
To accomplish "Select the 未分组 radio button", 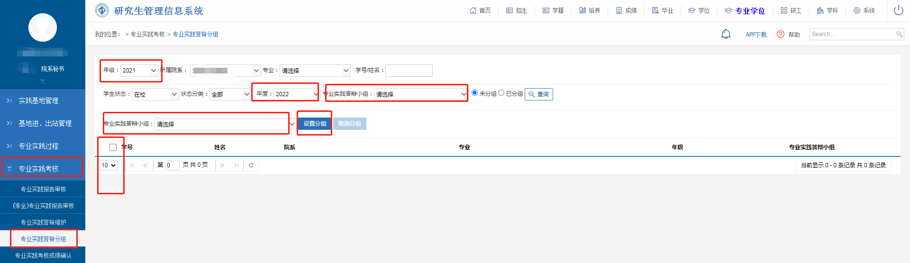I will (475, 93).
